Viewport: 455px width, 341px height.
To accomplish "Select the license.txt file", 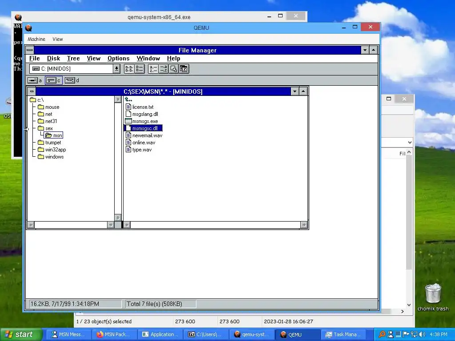I will (x=140, y=107).
